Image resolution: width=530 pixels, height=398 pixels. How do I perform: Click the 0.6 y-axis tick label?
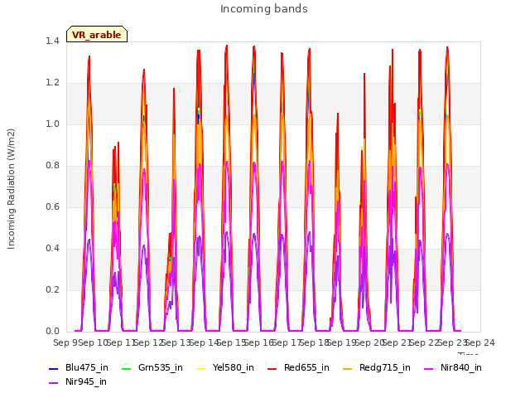coord(52,206)
